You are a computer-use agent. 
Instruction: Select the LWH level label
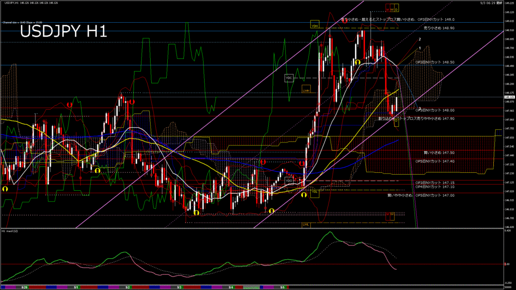306,89
